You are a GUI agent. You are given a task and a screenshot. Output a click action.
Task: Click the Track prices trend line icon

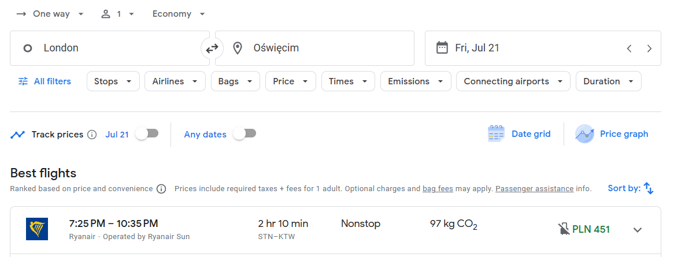pos(17,135)
